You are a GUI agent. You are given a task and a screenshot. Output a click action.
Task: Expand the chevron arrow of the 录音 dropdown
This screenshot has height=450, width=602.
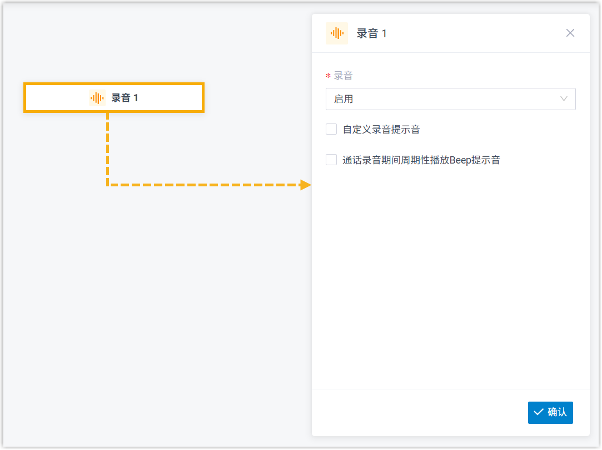click(564, 99)
